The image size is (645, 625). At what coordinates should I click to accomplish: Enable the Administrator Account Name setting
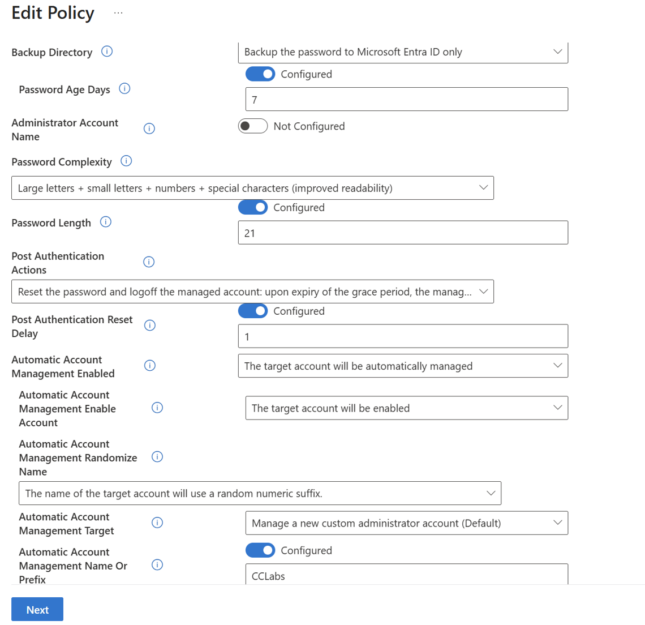click(x=252, y=126)
